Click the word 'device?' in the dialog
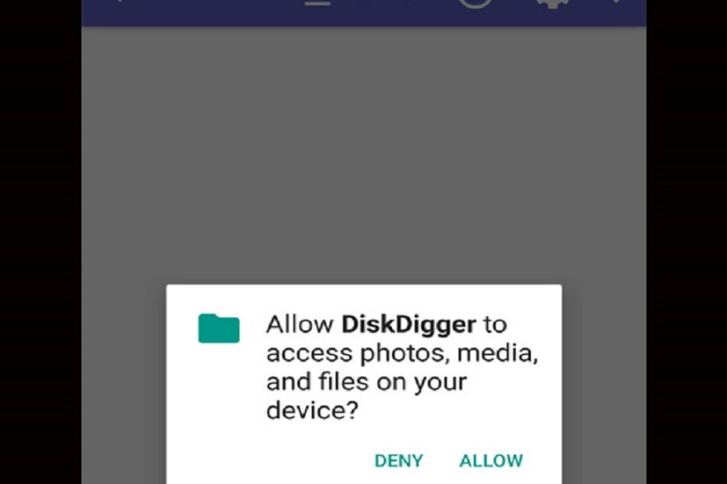The image size is (727, 484). [x=312, y=410]
